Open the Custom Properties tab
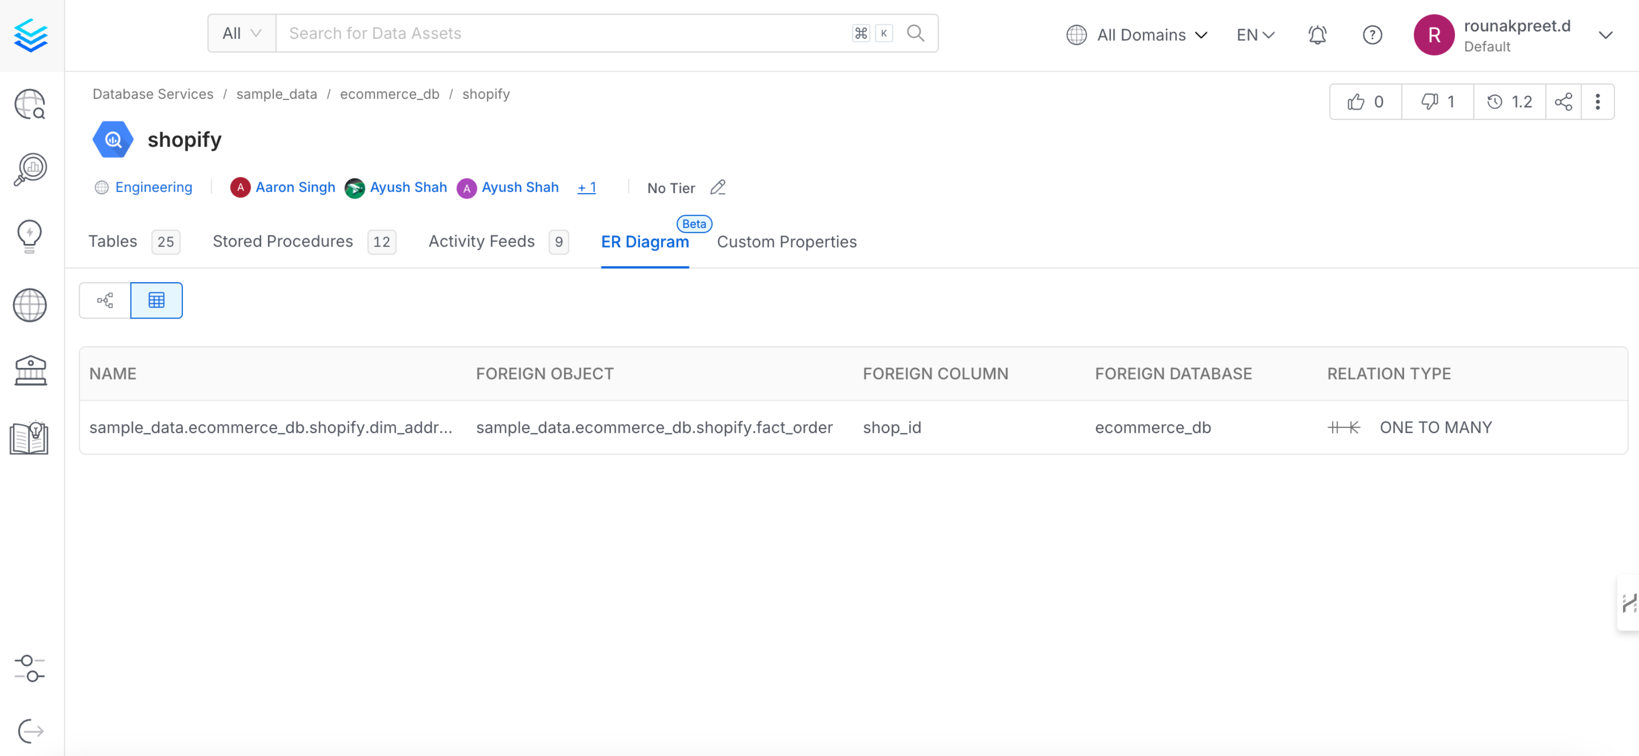 pyautogui.click(x=786, y=241)
